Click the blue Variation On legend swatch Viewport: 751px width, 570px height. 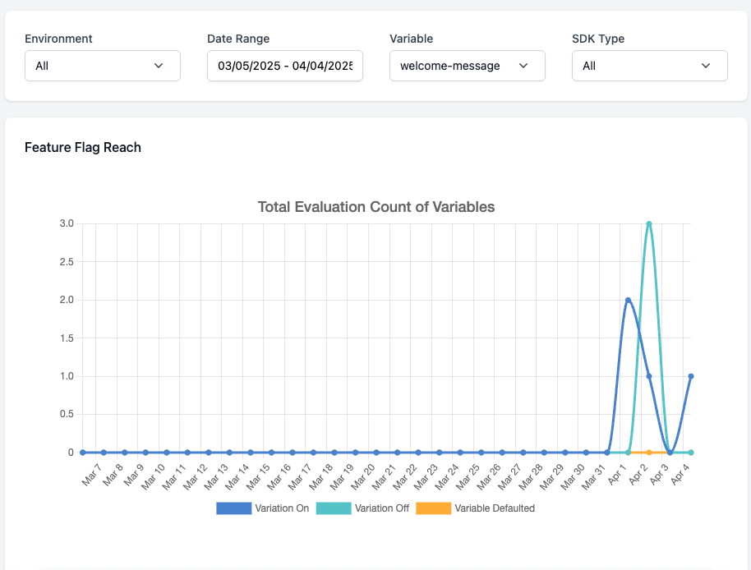233,508
